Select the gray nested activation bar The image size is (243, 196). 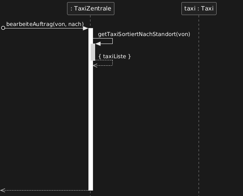tap(93, 52)
